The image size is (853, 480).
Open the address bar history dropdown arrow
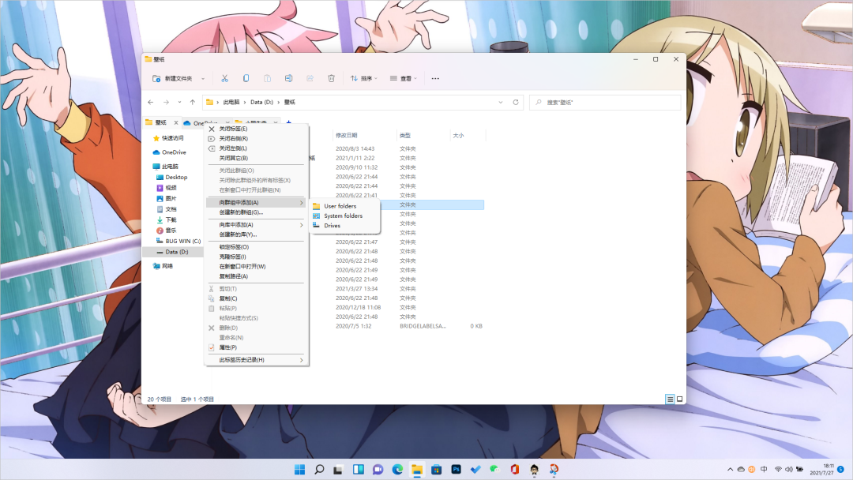click(501, 102)
